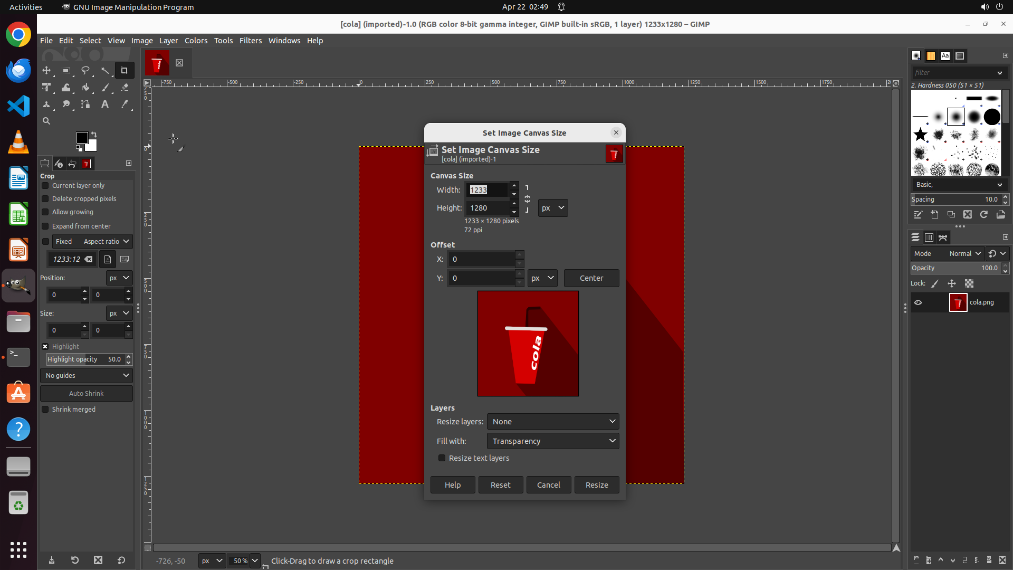Image resolution: width=1013 pixels, height=570 pixels.
Task: Click the canvas size chain link icon
Action: 527,199
